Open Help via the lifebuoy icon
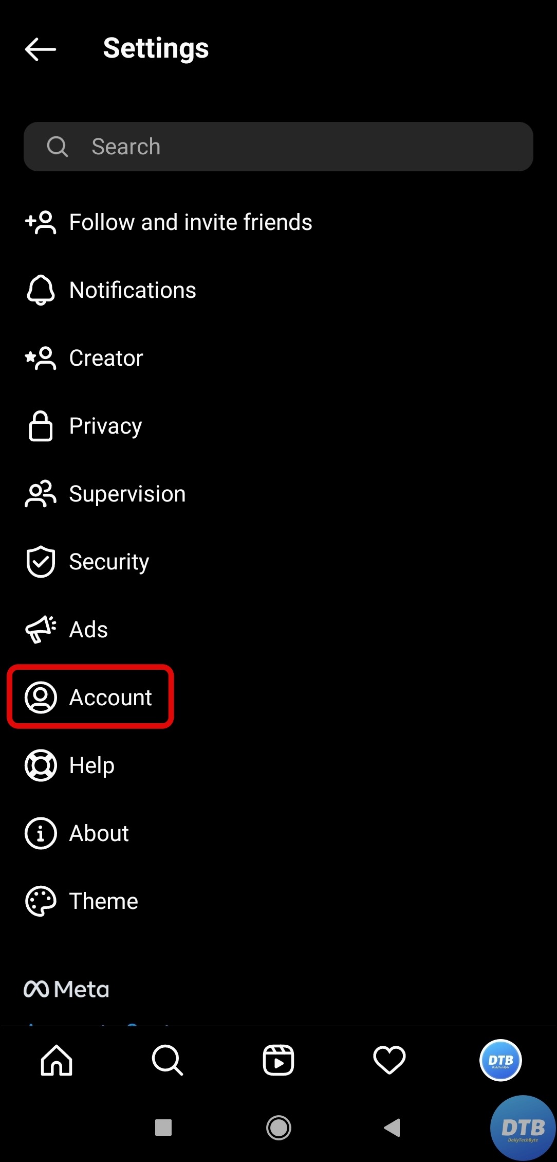Image resolution: width=557 pixels, height=1162 pixels. [40, 765]
